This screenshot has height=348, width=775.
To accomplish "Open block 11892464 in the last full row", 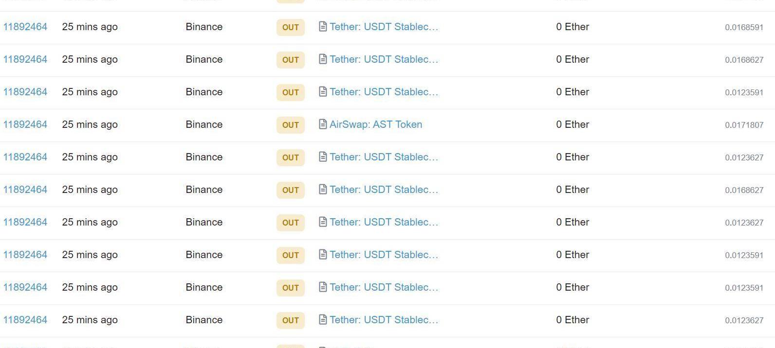I will click(x=25, y=320).
